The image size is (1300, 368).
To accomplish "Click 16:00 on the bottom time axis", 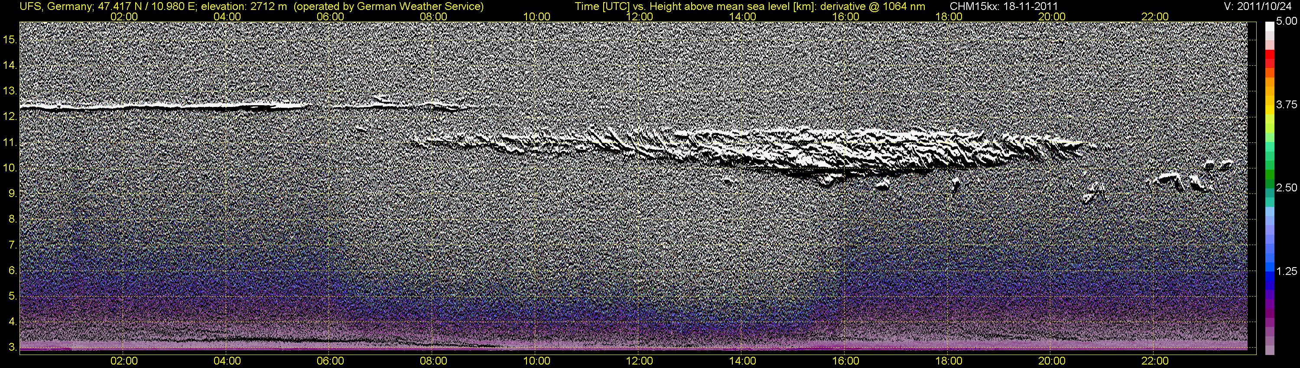I will (846, 361).
